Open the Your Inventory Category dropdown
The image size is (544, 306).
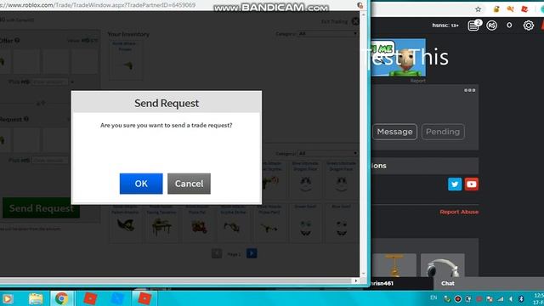point(327,34)
